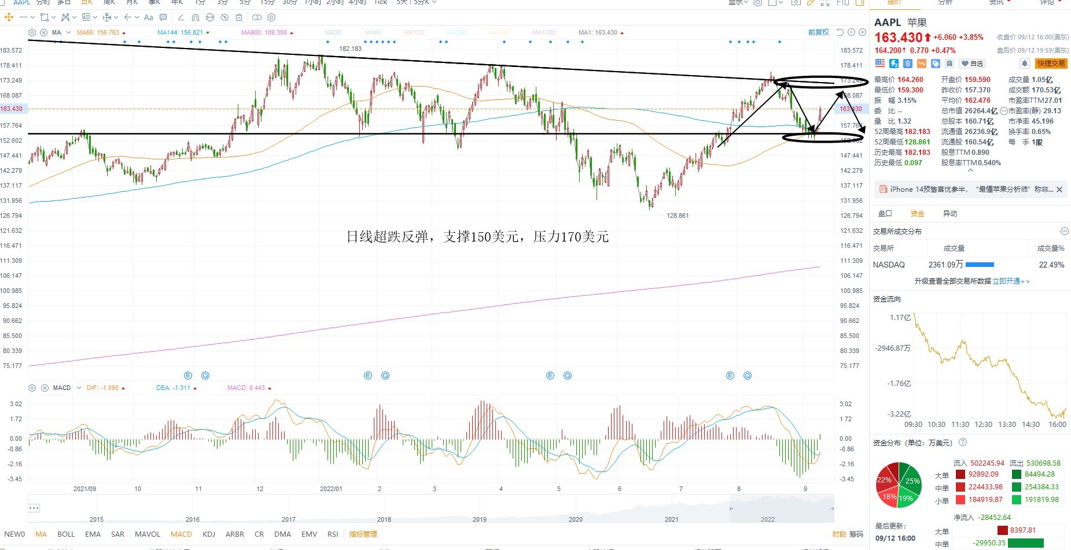Click the help icon beside 资金分布

pyautogui.click(x=963, y=443)
